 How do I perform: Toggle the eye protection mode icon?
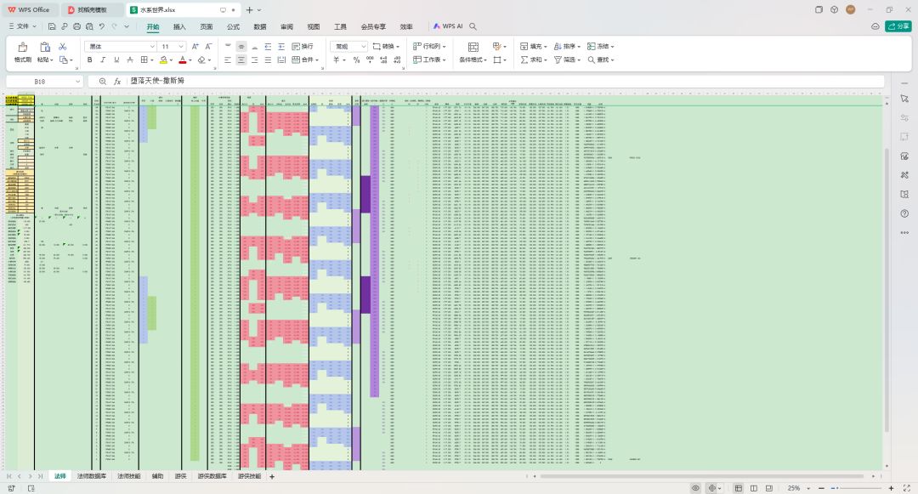[x=695, y=487]
